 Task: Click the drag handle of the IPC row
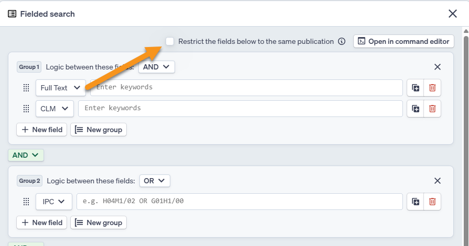pos(26,202)
